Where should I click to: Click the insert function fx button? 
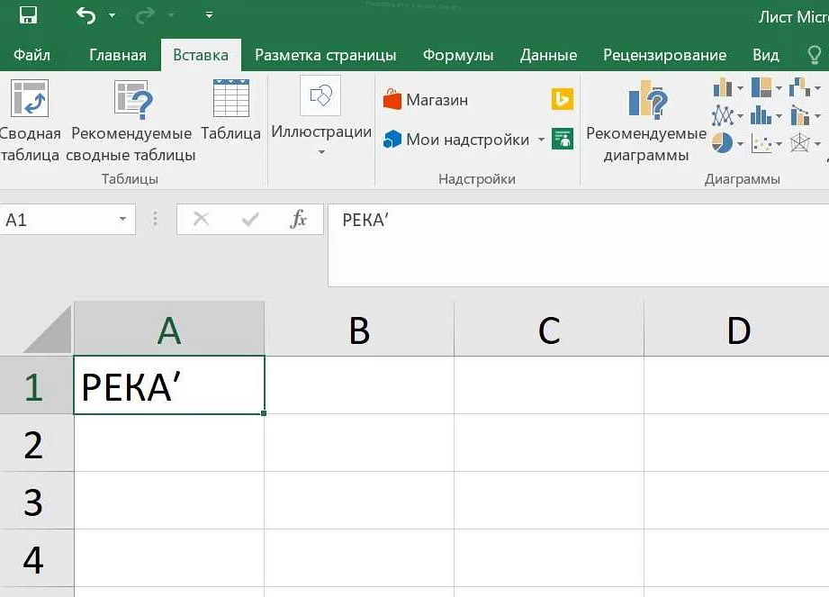tap(298, 220)
